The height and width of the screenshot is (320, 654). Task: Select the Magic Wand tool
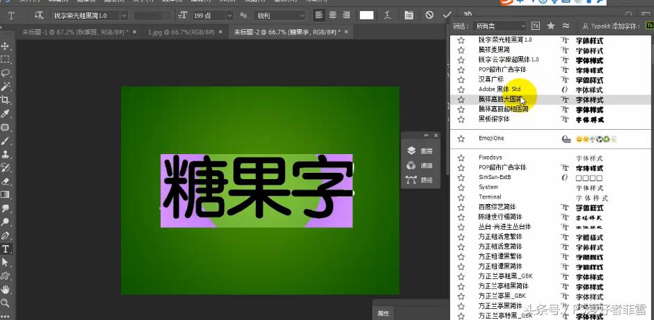(x=6, y=87)
